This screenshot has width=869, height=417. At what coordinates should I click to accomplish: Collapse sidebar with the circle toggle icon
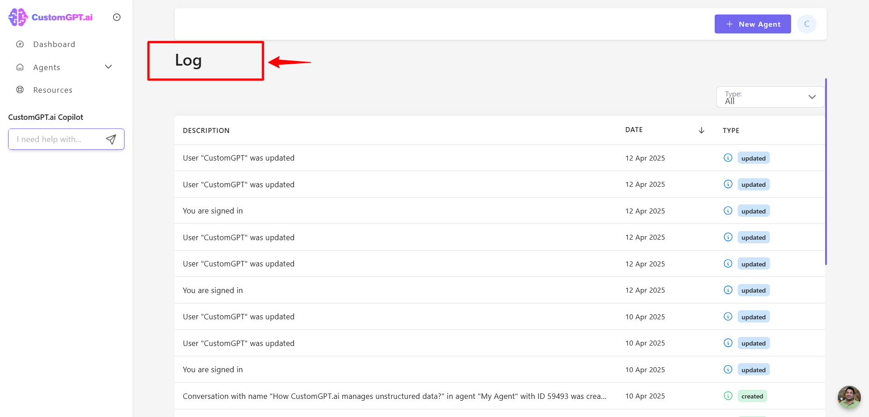117,17
